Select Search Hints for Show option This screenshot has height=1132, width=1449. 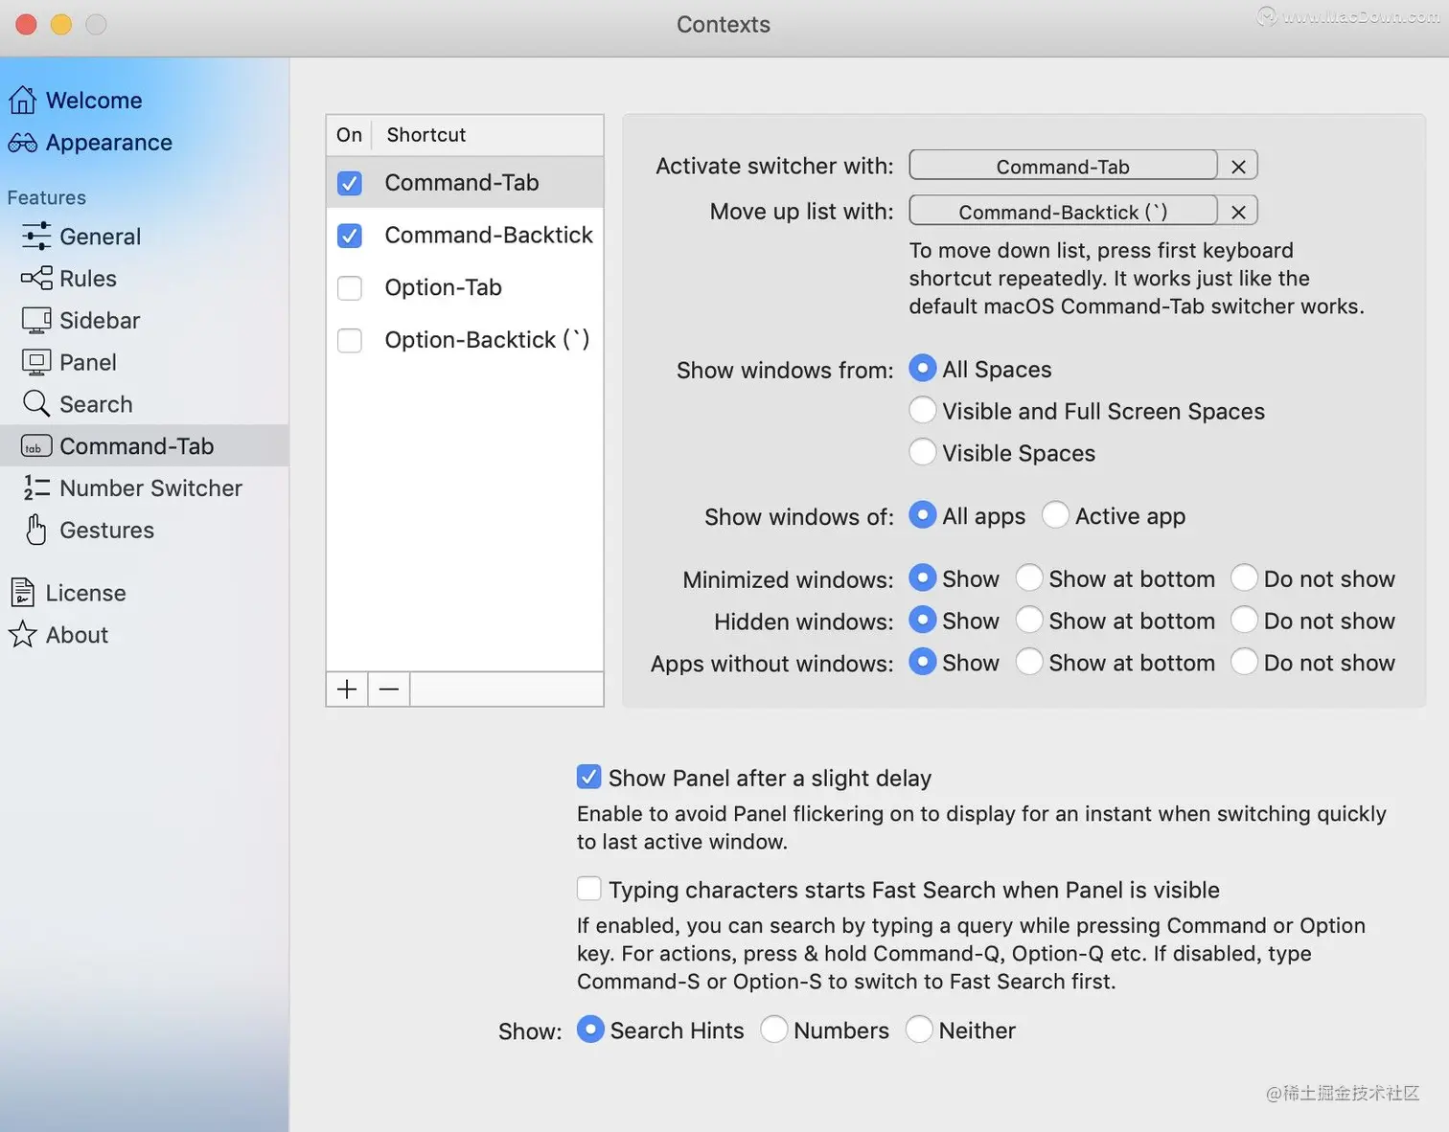(590, 1030)
